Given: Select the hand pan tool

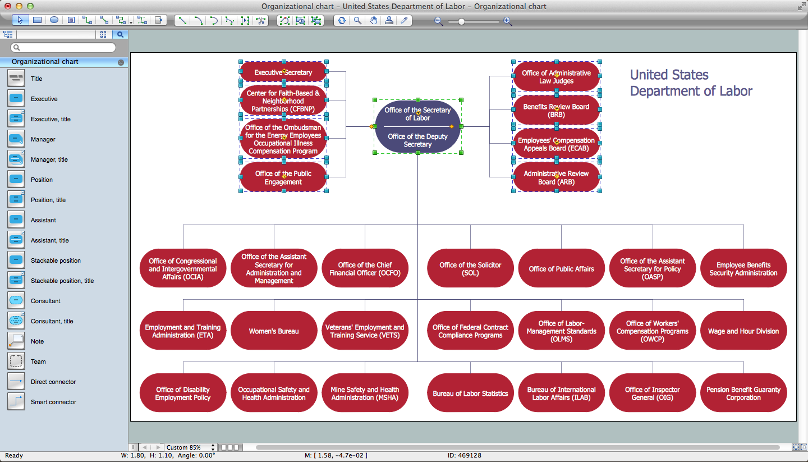Looking at the screenshot, I should click(373, 20).
